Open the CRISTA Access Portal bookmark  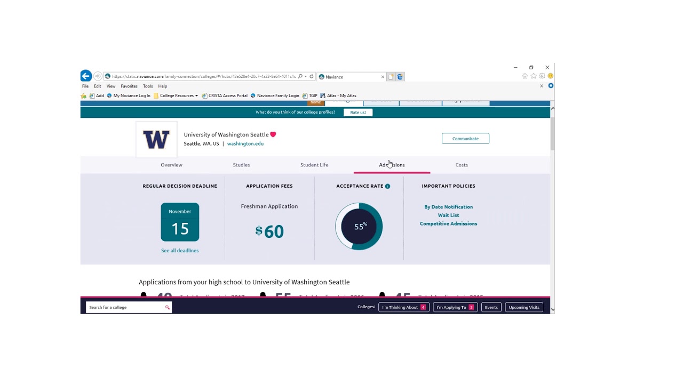coord(225,96)
